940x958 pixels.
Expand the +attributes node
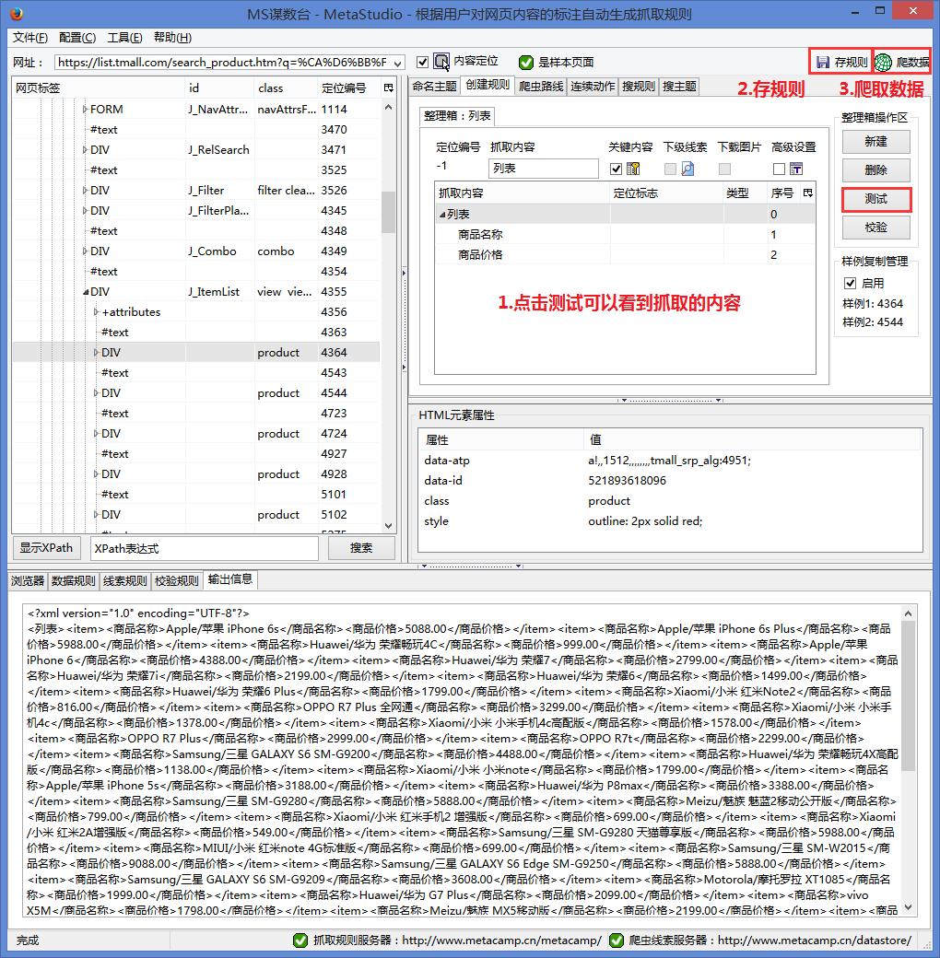coord(96,312)
